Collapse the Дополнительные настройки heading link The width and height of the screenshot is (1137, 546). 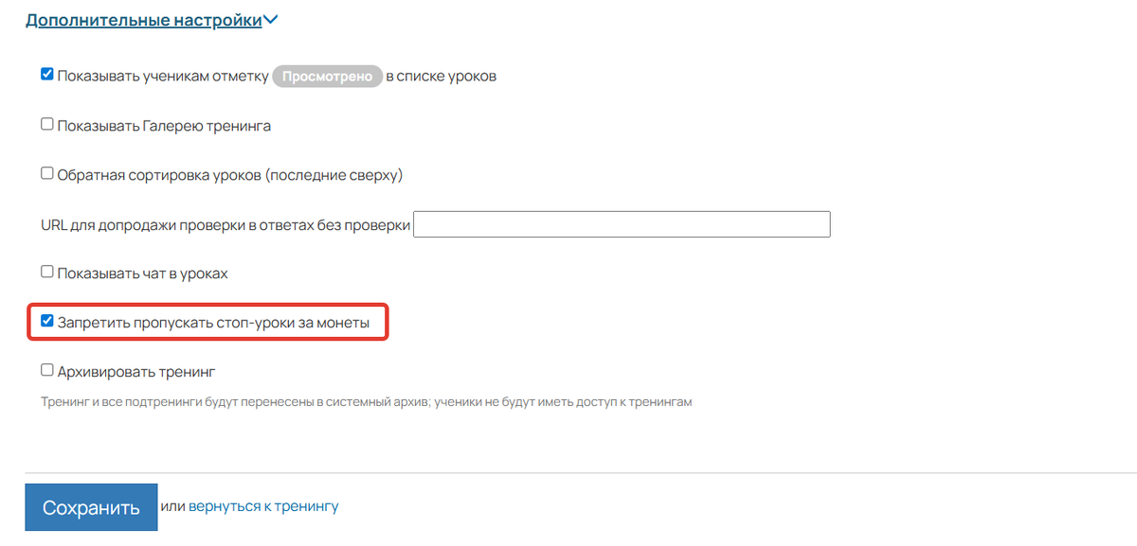coord(143,20)
